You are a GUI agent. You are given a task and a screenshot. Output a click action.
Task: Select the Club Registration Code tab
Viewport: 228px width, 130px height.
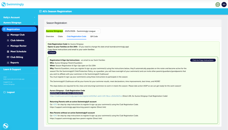click(x=77, y=36)
